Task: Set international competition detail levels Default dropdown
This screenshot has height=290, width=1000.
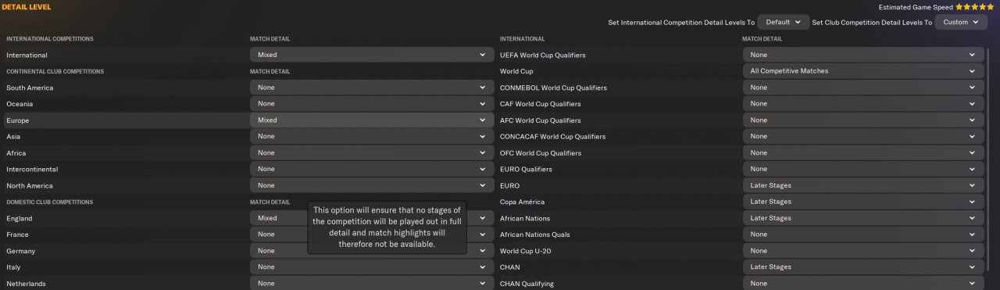Action: click(783, 23)
